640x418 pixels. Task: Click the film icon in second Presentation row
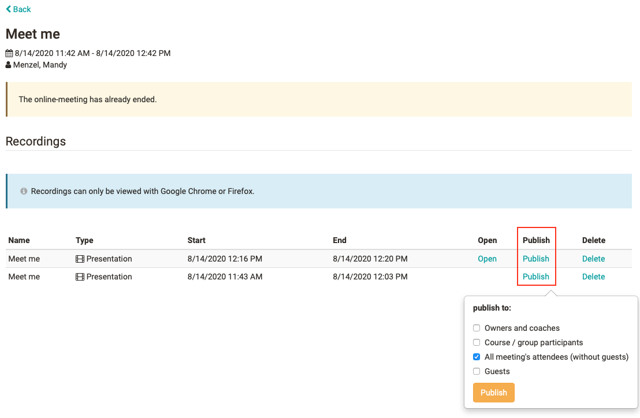tap(80, 277)
